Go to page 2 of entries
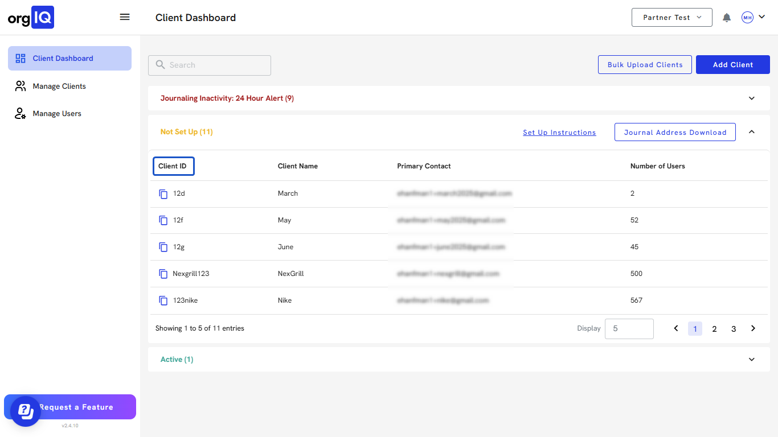Viewport: 778px width, 437px height. coord(714,329)
